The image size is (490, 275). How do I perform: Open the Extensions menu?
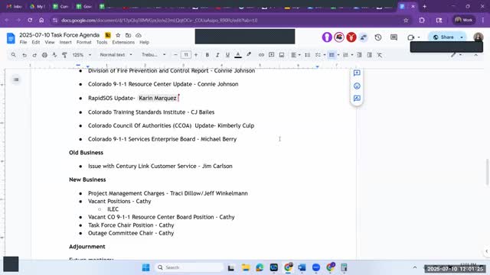click(123, 43)
